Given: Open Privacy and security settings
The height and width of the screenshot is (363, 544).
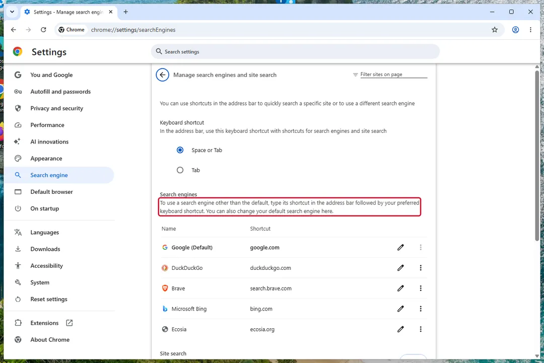Looking at the screenshot, I should [x=59, y=108].
